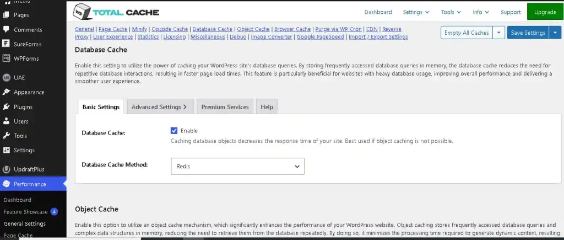Click the Comments speech bubble icon
The image size is (564, 240).
pos(6,30)
